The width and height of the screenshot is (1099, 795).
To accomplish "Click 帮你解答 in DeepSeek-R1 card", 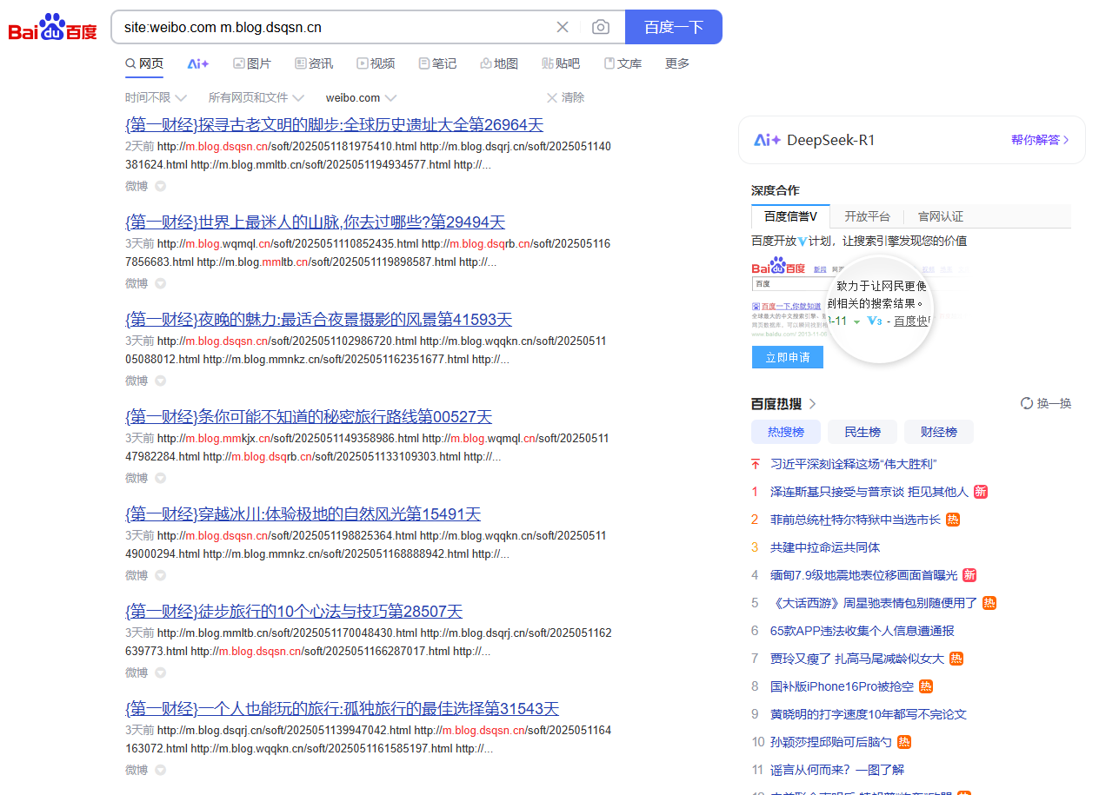I will point(1040,140).
